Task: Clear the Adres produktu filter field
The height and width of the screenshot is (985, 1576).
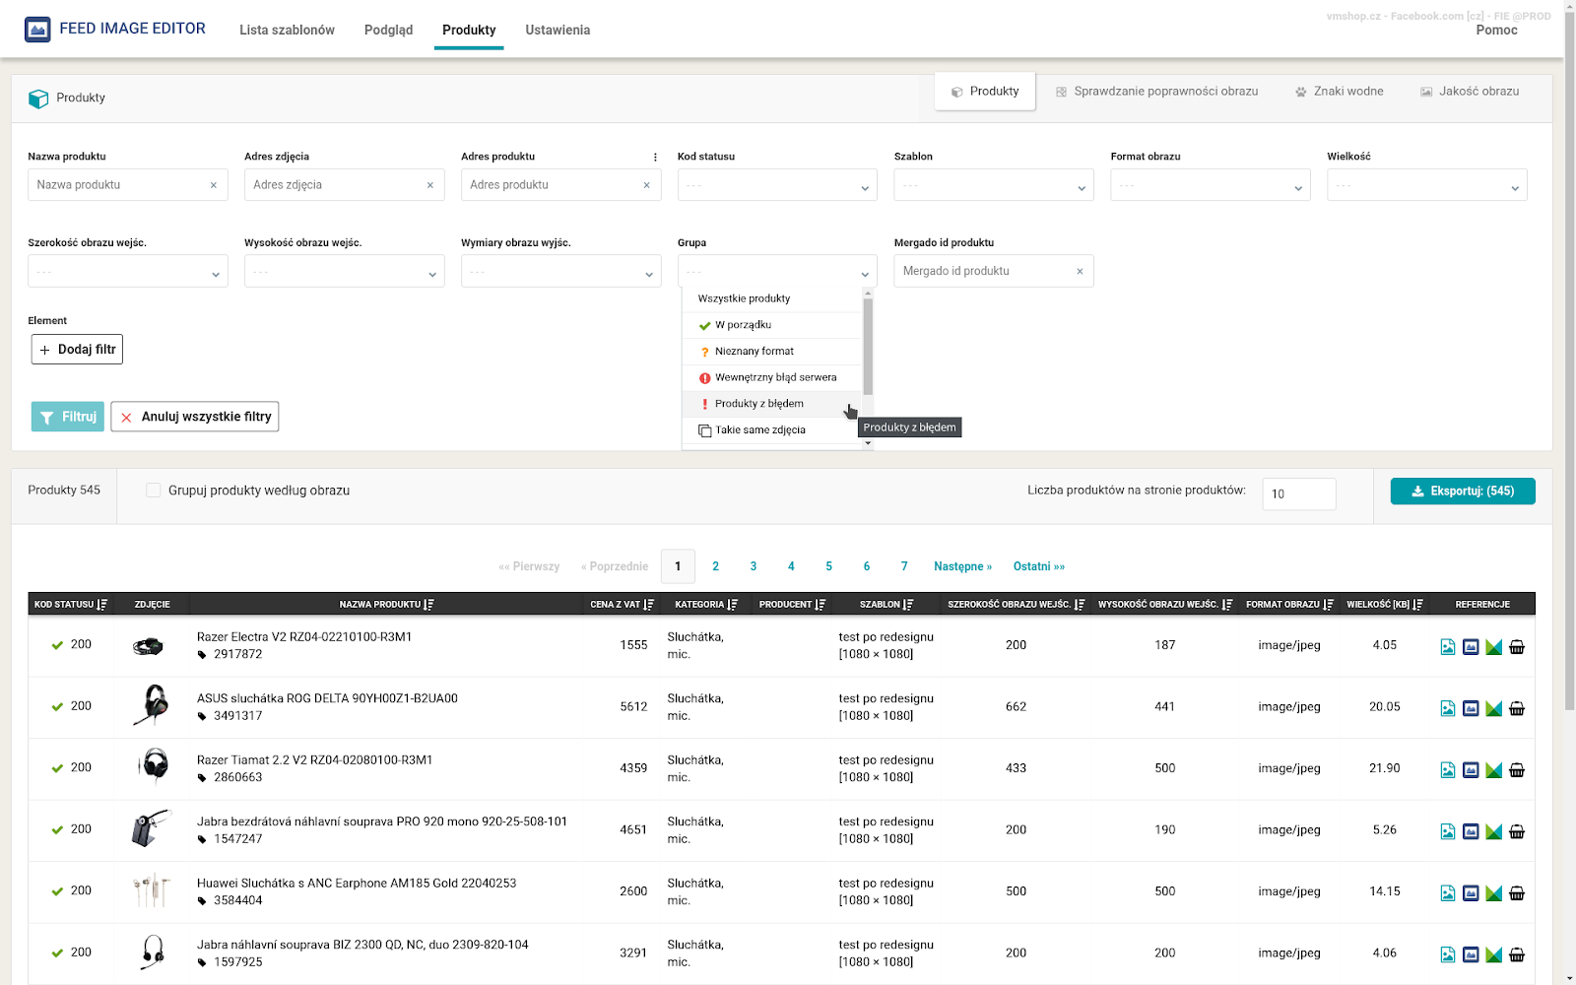Action: [x=647, y=185]
